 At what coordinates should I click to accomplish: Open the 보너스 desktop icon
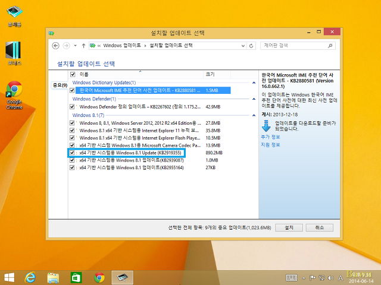(14, 53)
